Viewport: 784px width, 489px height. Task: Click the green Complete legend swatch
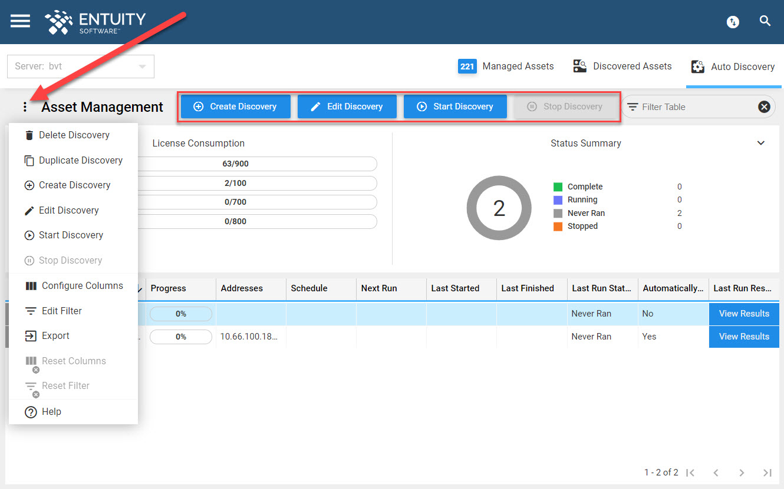558,187
